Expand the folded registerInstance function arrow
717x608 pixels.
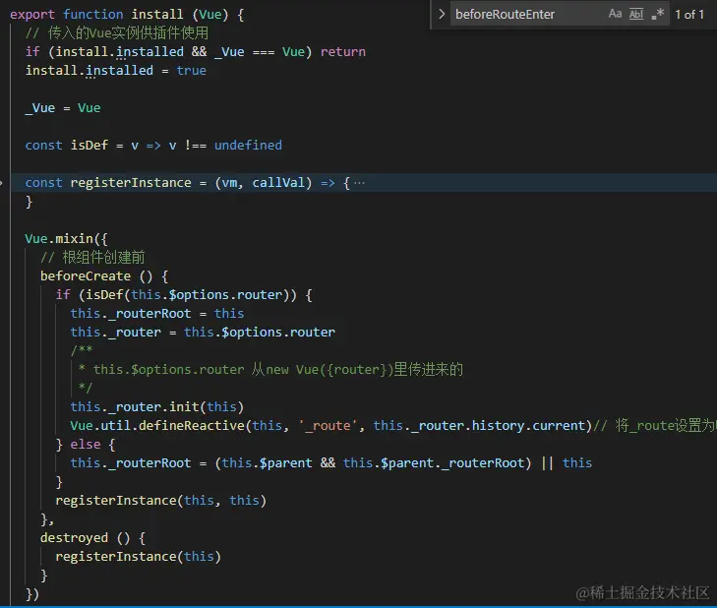(1, 183)
